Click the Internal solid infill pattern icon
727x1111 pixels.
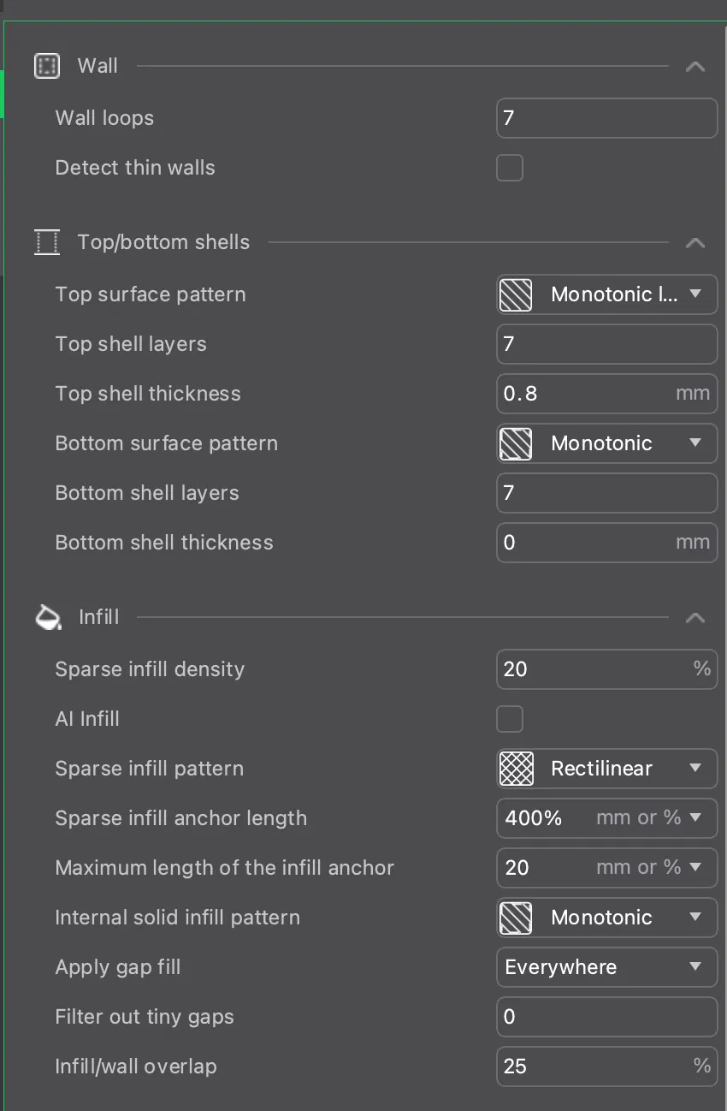[x=516, y=918]
